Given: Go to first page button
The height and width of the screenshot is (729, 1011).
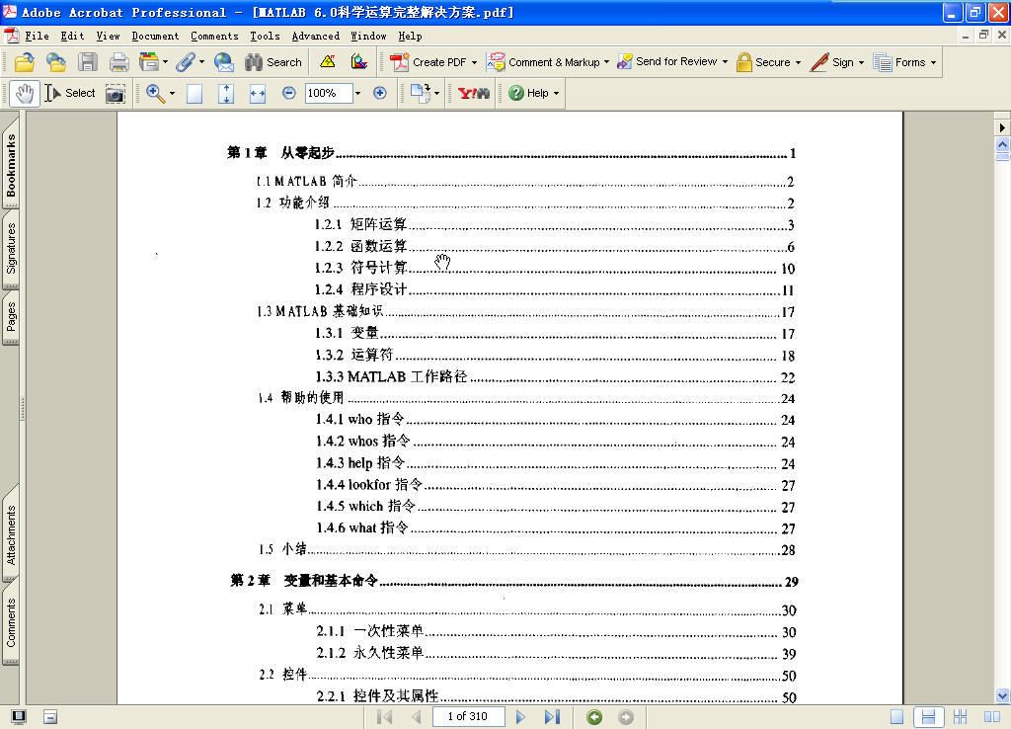Looking at the screenshot, I should (x=385, y=717).
